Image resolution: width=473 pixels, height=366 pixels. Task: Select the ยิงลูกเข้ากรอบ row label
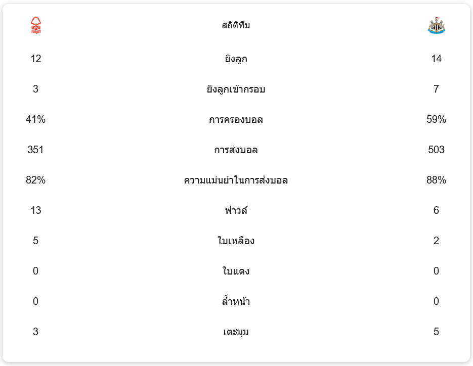236,89
